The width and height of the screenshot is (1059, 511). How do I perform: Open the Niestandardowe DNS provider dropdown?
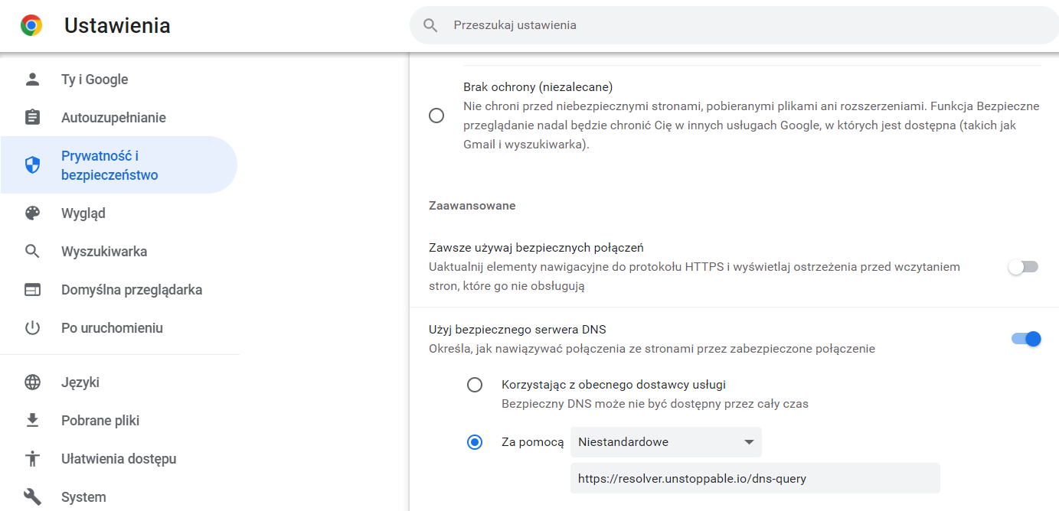[665, 442]
